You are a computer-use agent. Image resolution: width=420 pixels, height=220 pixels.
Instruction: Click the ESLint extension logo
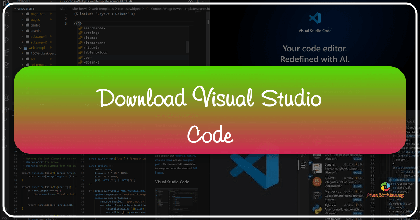click(317, 182)
